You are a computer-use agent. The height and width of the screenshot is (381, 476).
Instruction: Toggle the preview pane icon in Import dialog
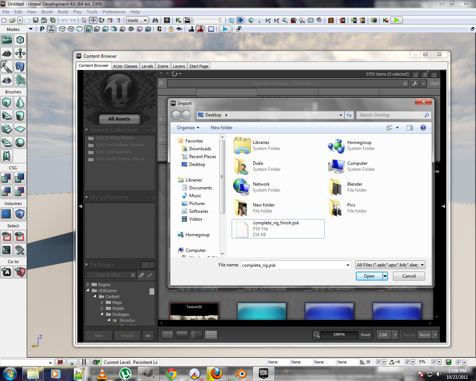point(410,128)
